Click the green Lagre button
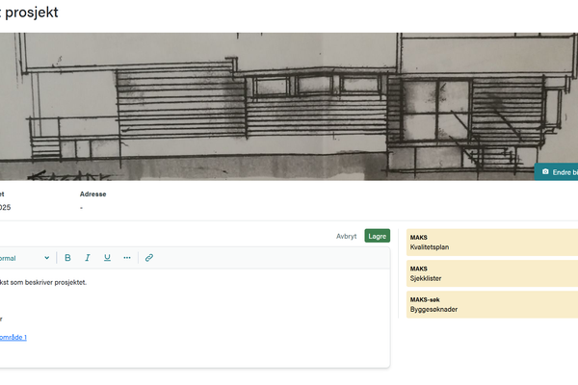The width and height of the screenshot is (578, 385). point(377,236)
